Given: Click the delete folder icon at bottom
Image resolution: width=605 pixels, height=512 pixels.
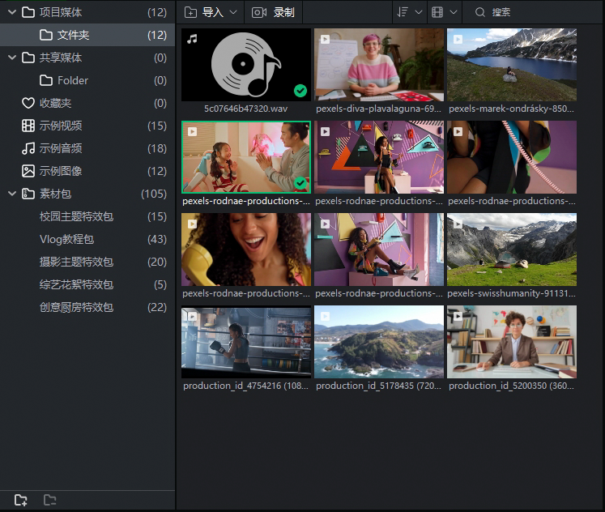Looking at the screenshot, I should [50, 500].
